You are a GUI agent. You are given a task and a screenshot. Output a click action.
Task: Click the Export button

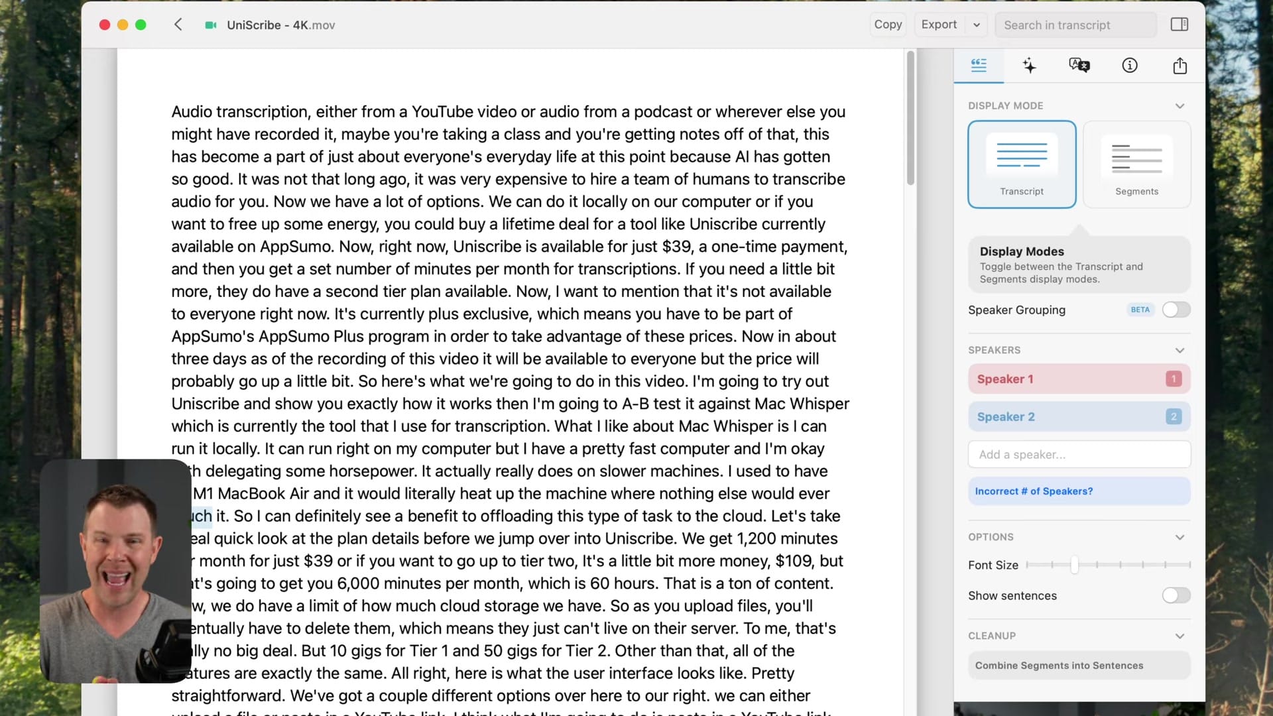(939, 25)
